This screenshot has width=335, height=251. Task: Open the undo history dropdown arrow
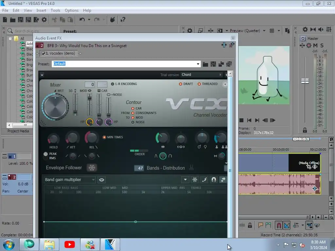pos(89,20)
